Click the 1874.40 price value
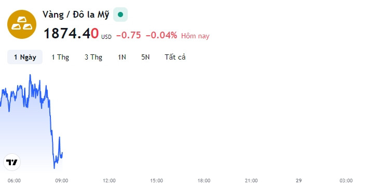This screenshot has height=187, width=365. tap(71, 33)
